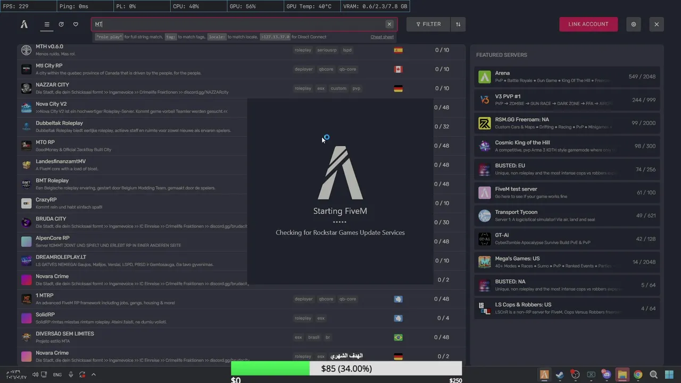Select the 1 MTRP server icon

pyautogui.click(x=26, y=299)
